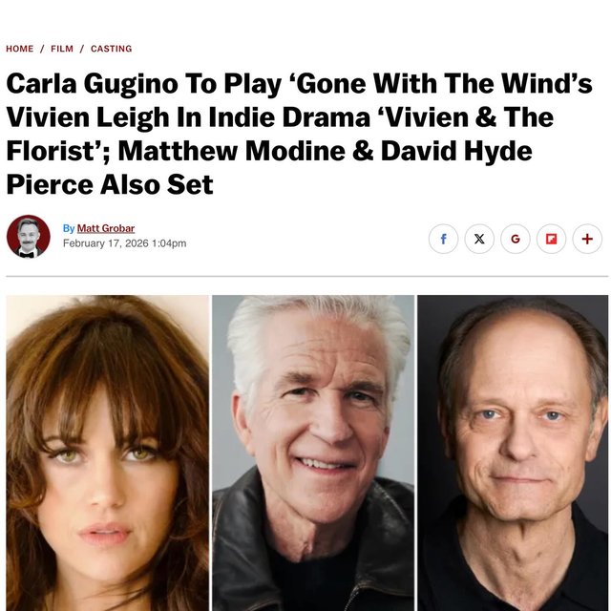Open photo of balding man in black polo
The image size is (611, 611).
[513, 453]
